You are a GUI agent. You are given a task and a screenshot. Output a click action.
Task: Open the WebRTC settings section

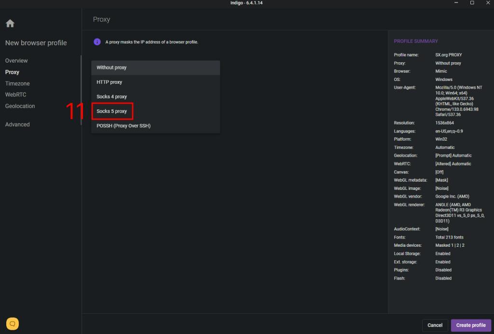(15, 94)
